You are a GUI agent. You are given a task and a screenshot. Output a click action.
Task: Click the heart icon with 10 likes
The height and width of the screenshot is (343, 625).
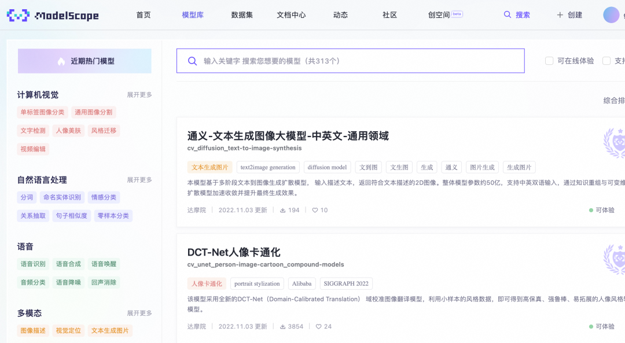coord(315,211)
